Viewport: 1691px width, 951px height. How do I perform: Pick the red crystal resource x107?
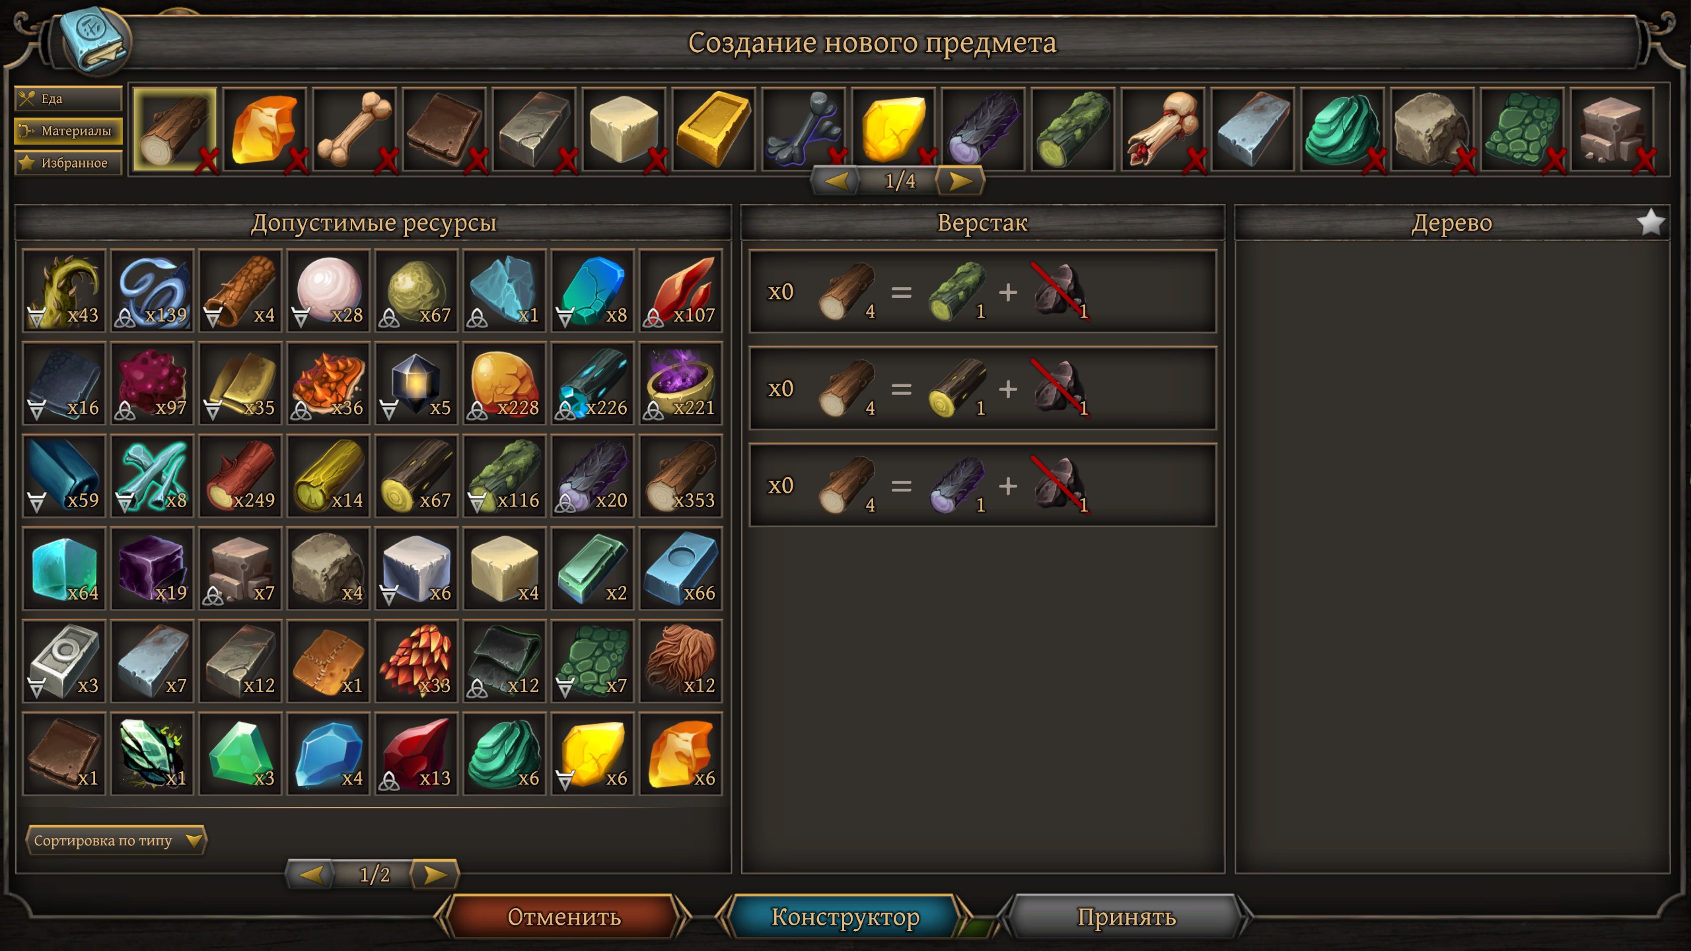click(681, 291)
